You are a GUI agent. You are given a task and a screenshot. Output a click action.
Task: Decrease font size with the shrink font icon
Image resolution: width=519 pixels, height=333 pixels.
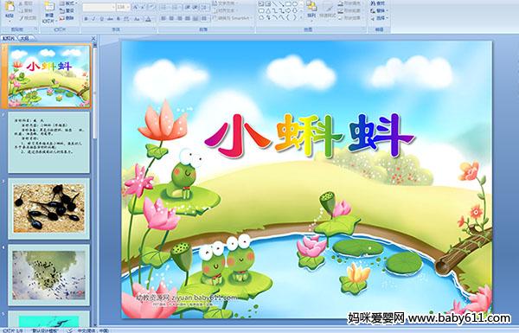click(143, 7)
